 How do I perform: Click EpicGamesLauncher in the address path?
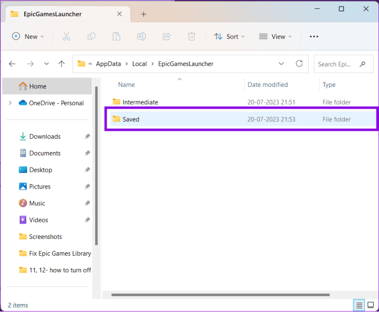pyautogui.click(x=186, y=64)
